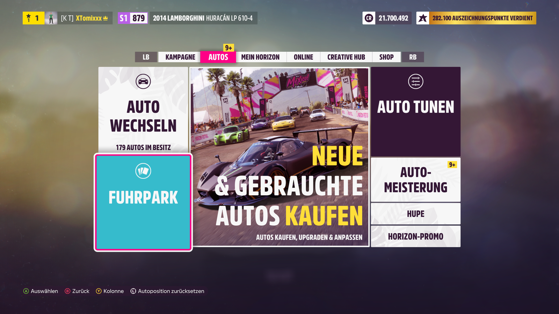The image size is (559, 314).
Task: Open the Kampagne tab
Action: pos(180,57)
